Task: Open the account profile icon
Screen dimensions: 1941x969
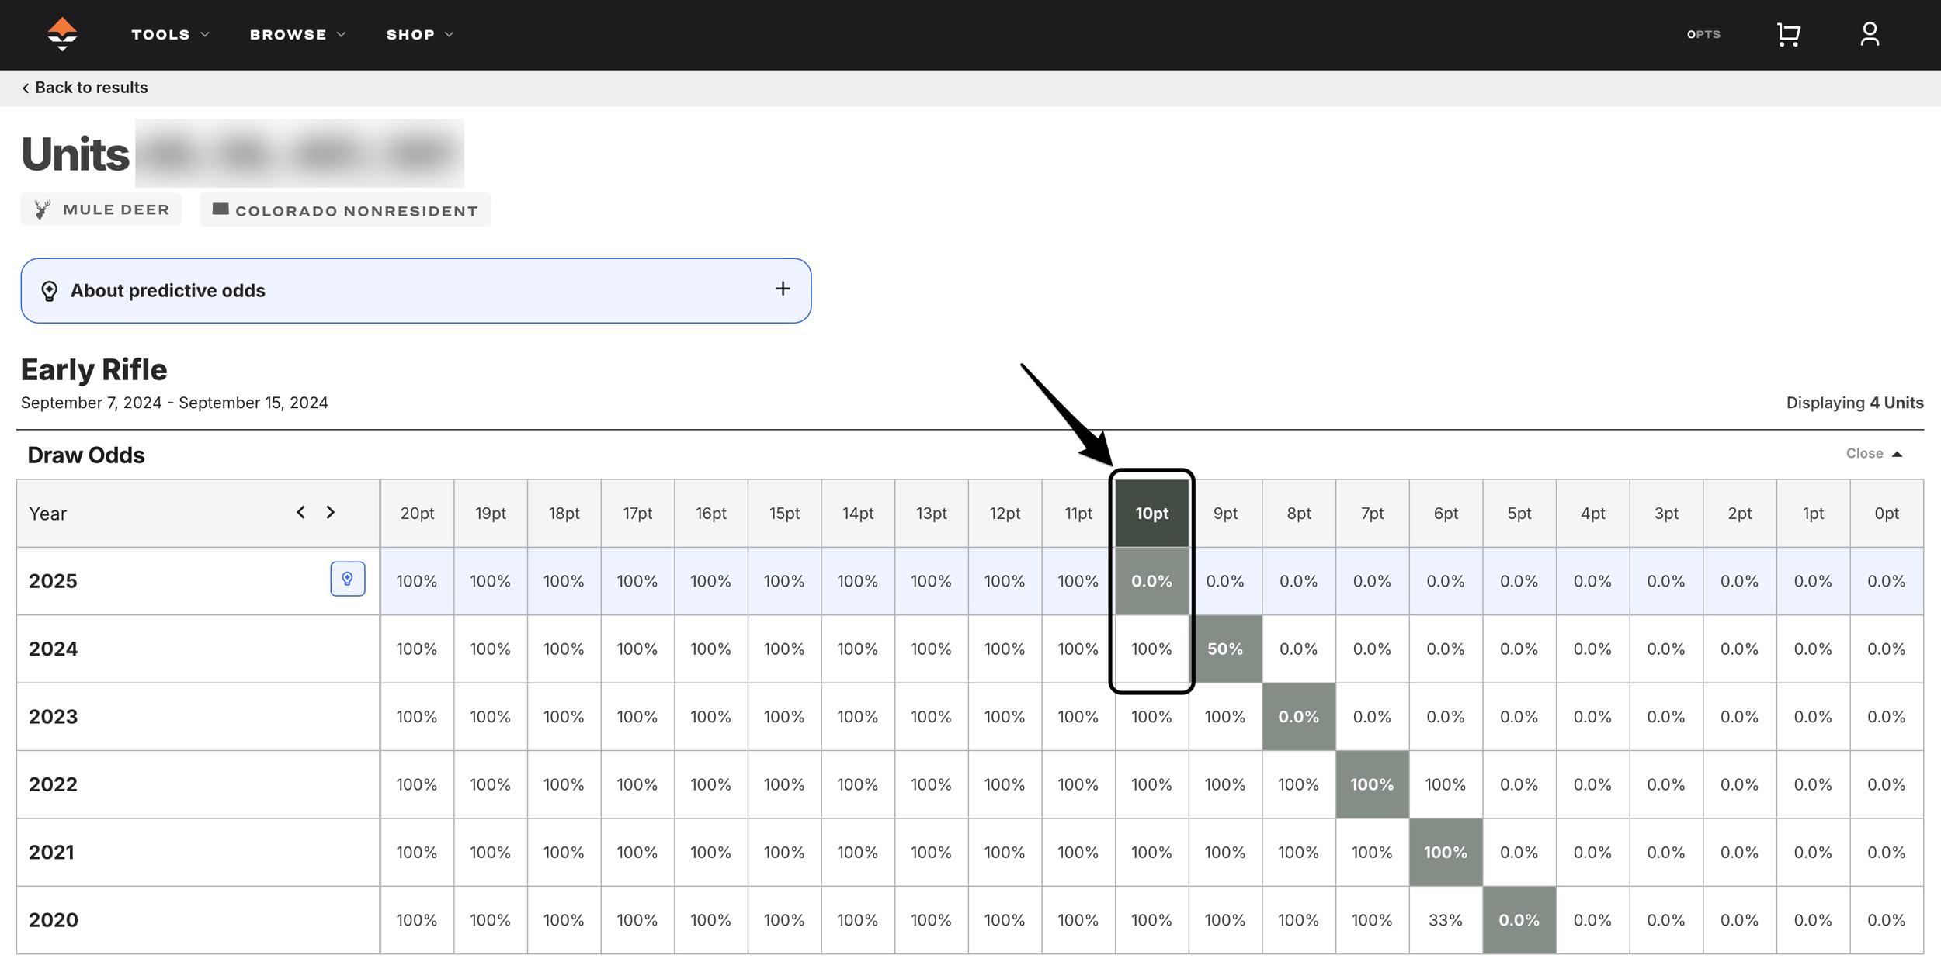Action: [x=1871, y=34]
